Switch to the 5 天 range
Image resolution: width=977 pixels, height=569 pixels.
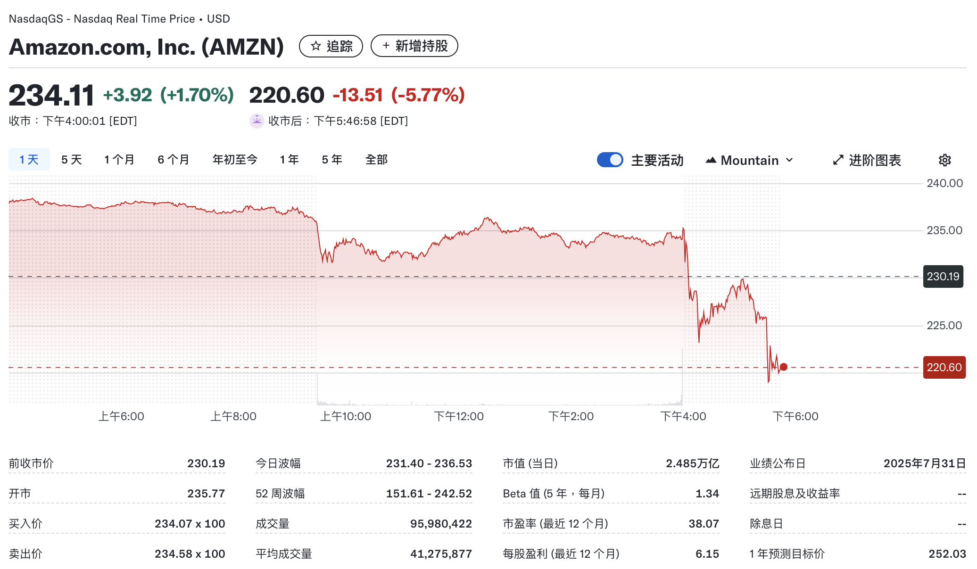[72, 160]
